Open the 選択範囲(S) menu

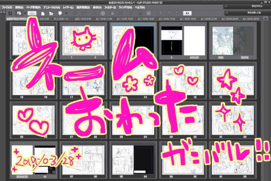point(83,7)
